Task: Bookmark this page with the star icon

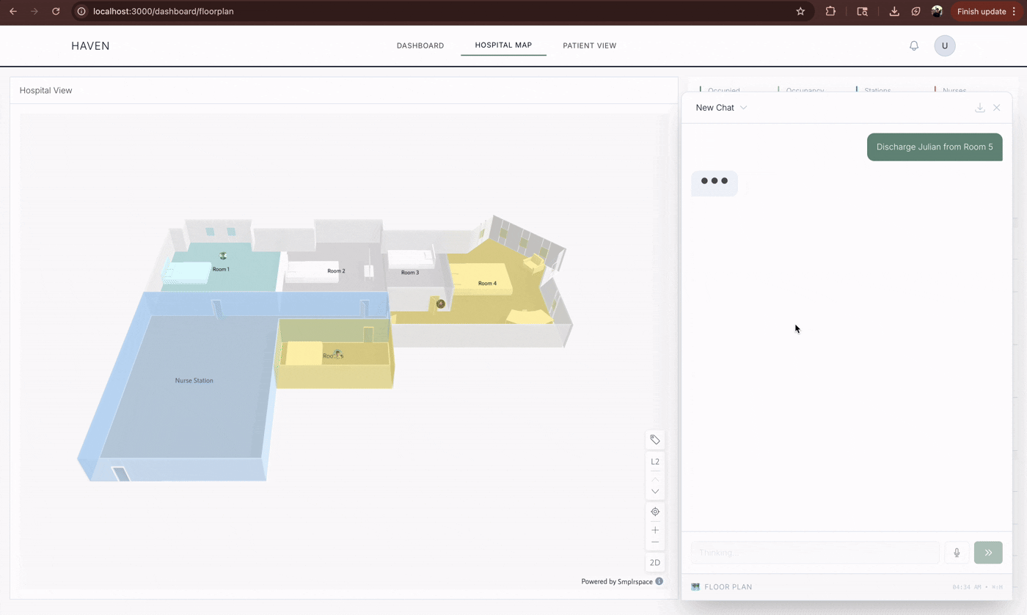Action: [800, 12]
